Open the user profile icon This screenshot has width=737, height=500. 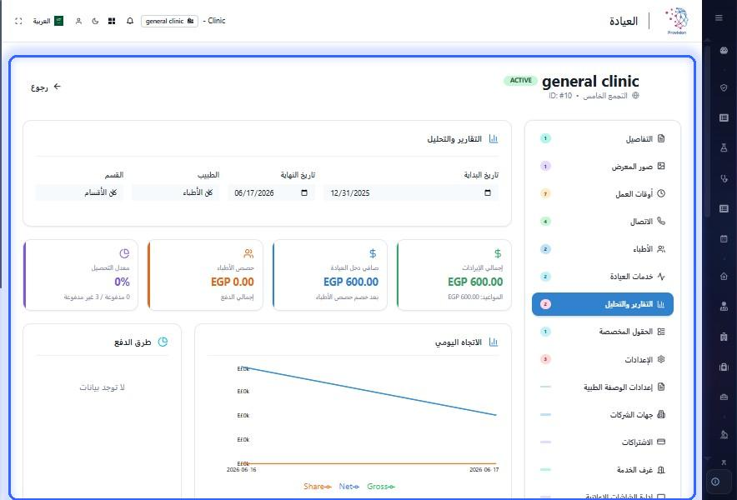pyautogui.click(x=78, y=21)
